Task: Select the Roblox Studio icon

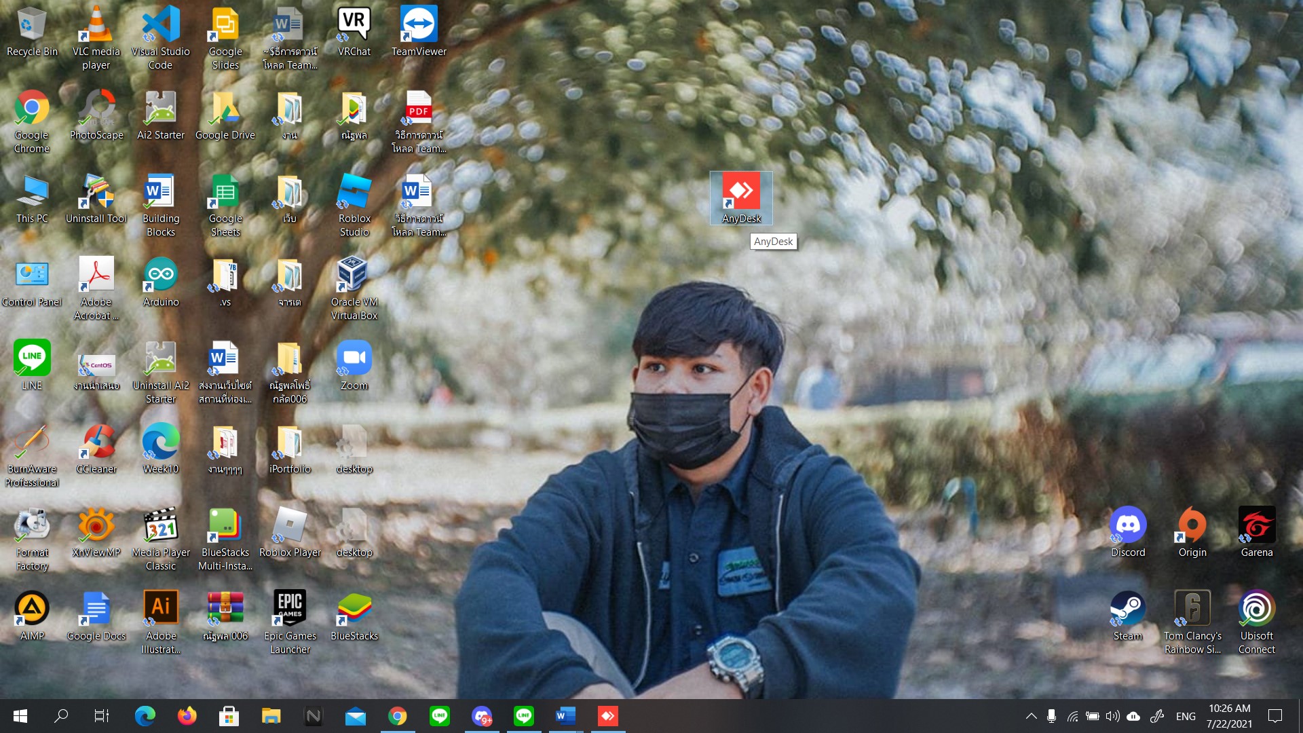Action: [354, 206]
